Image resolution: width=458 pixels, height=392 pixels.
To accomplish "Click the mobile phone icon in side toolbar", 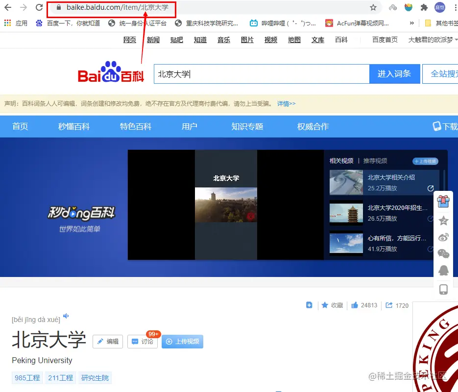I will [x=443, y=289].
